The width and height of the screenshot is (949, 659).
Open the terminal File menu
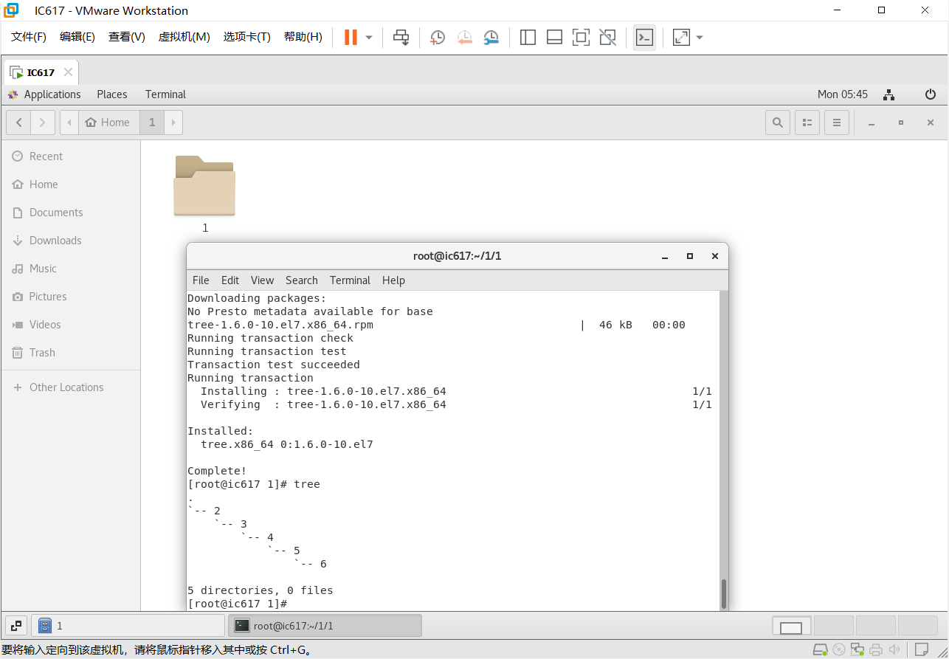[x=201, y=280]
